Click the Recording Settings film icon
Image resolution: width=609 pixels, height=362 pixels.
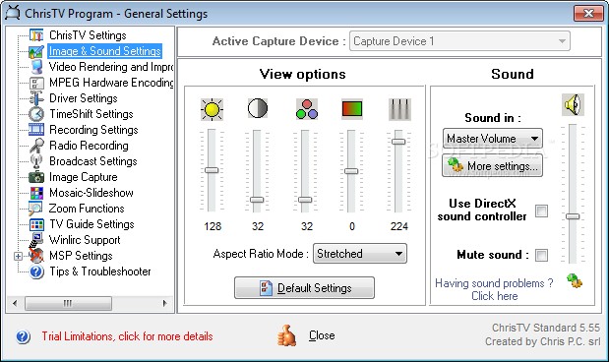coord(36,130)
